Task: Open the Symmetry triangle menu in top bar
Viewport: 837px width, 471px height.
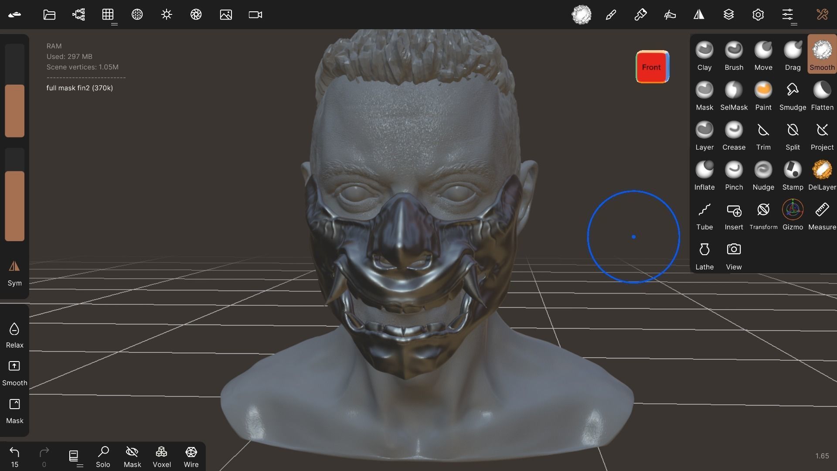Action: pos(699,14)
